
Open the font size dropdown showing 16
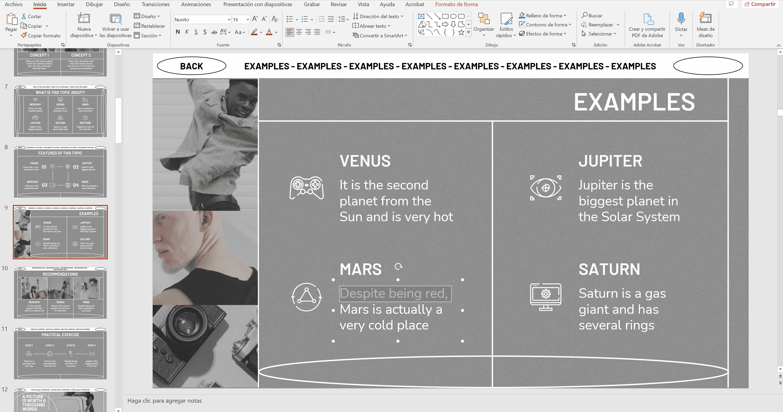point(247,19)
